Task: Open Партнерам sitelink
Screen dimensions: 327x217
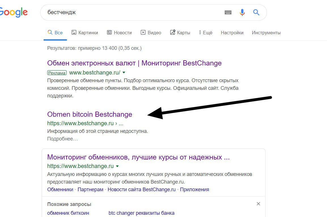Action: 90,190
